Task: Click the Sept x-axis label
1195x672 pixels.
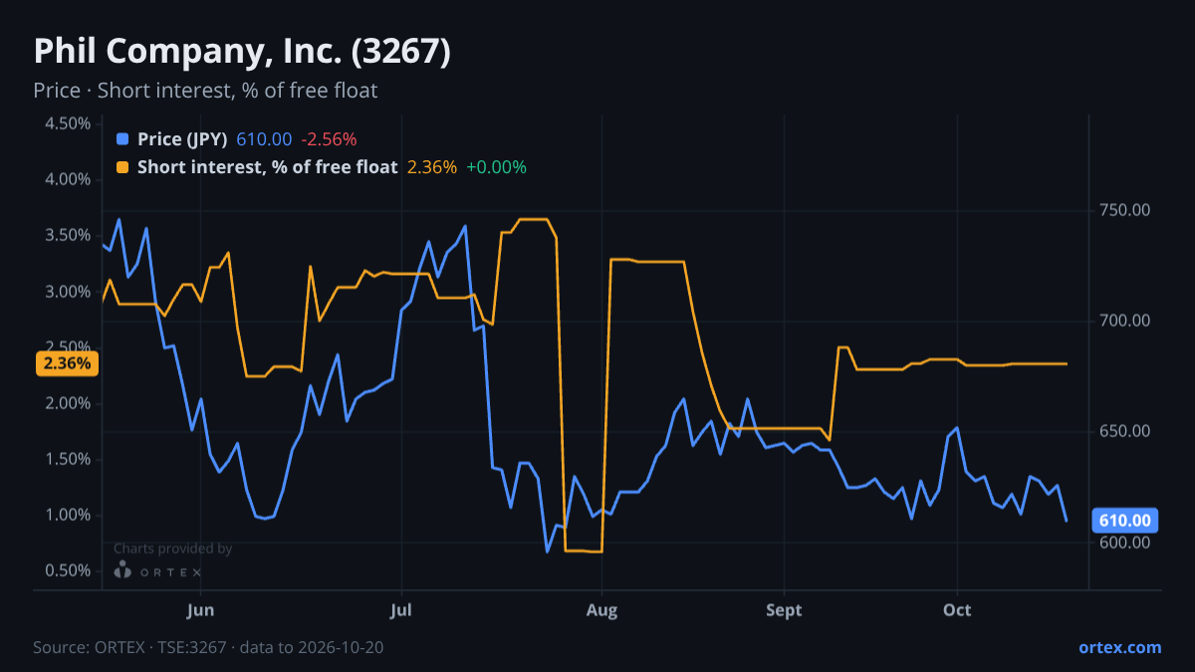Action: pos(785,609)
